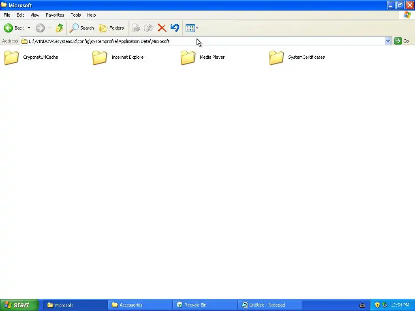
Task: Click the title bar folder icon
Action: point(4,5)
